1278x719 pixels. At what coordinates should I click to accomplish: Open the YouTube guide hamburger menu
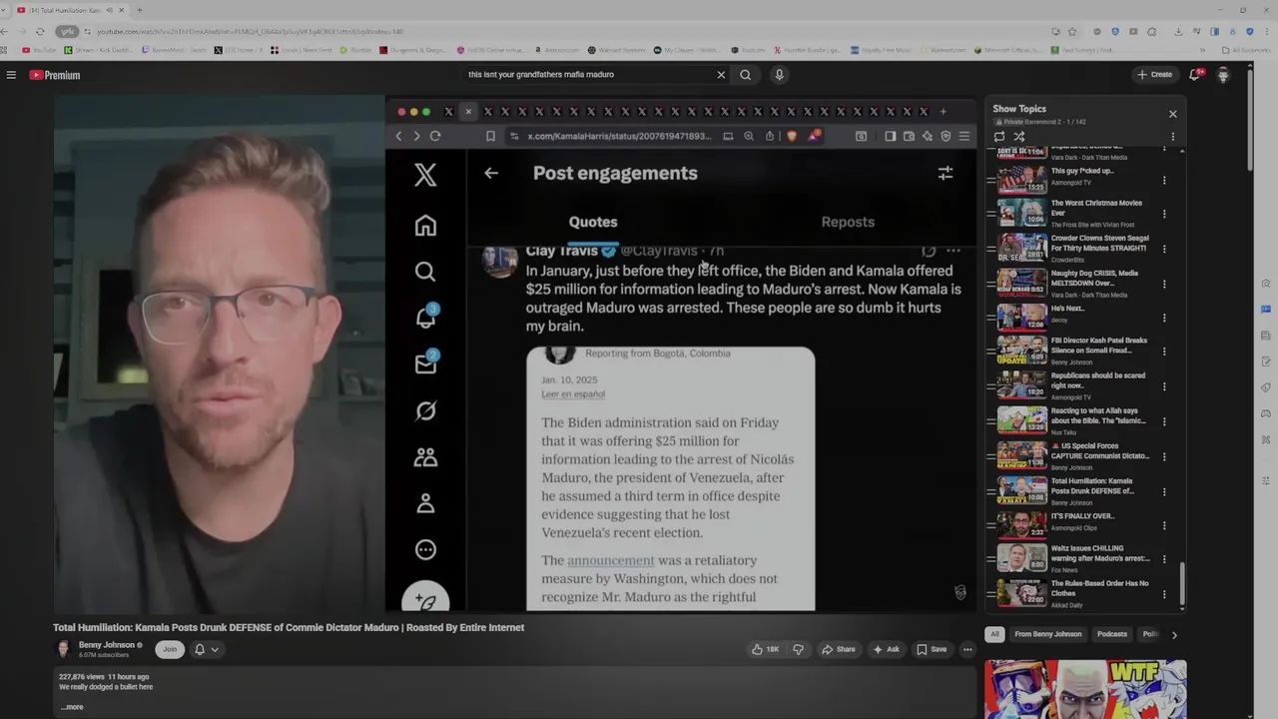click(x=11, y=75)
